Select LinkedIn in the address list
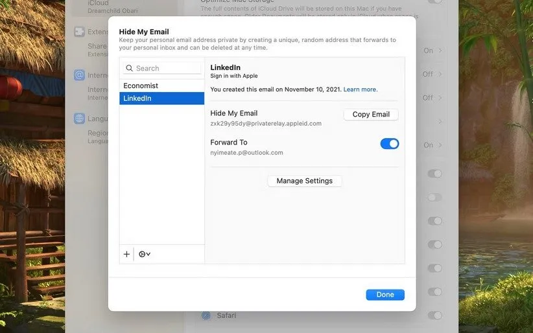 pos(161,98)
